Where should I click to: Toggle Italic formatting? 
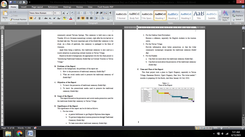pos(35,18)
